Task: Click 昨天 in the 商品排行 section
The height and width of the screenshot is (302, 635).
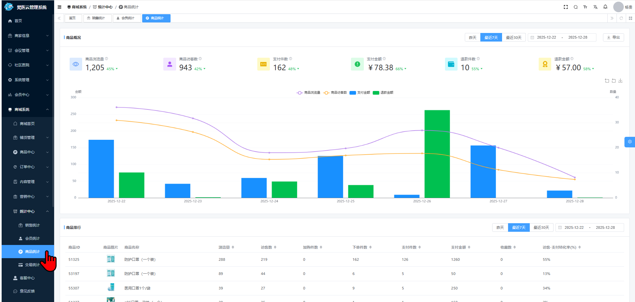Action: click(500, 227)
